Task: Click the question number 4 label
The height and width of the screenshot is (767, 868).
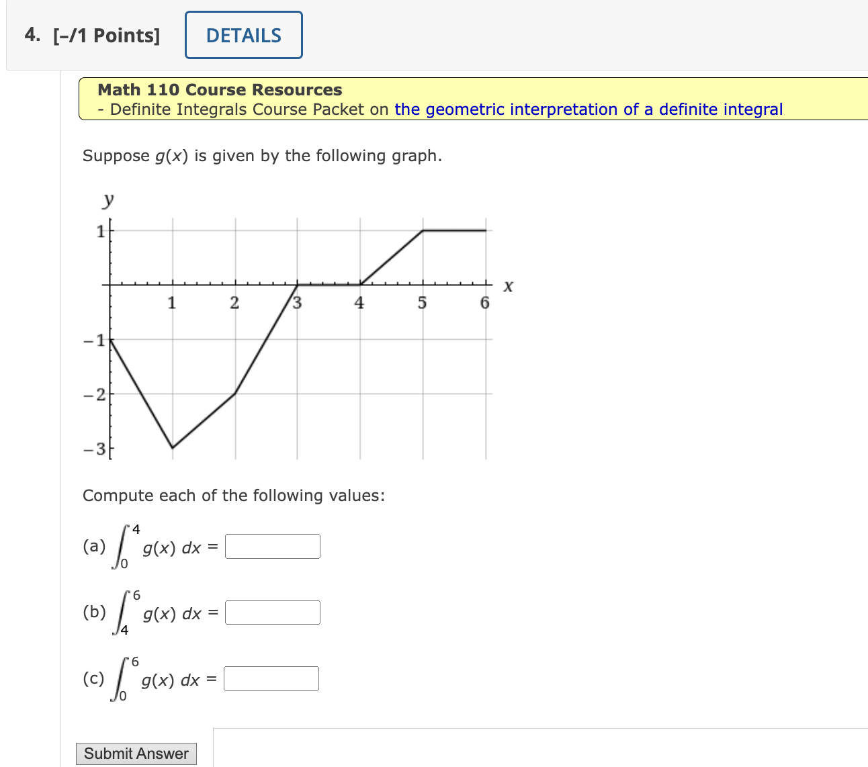Action: 31,35
